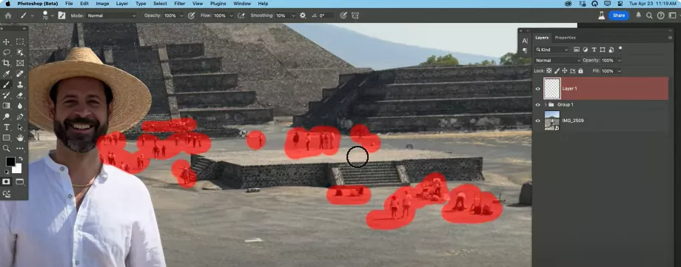
Task: Select the Type tool
Action: tap(7, 126)
